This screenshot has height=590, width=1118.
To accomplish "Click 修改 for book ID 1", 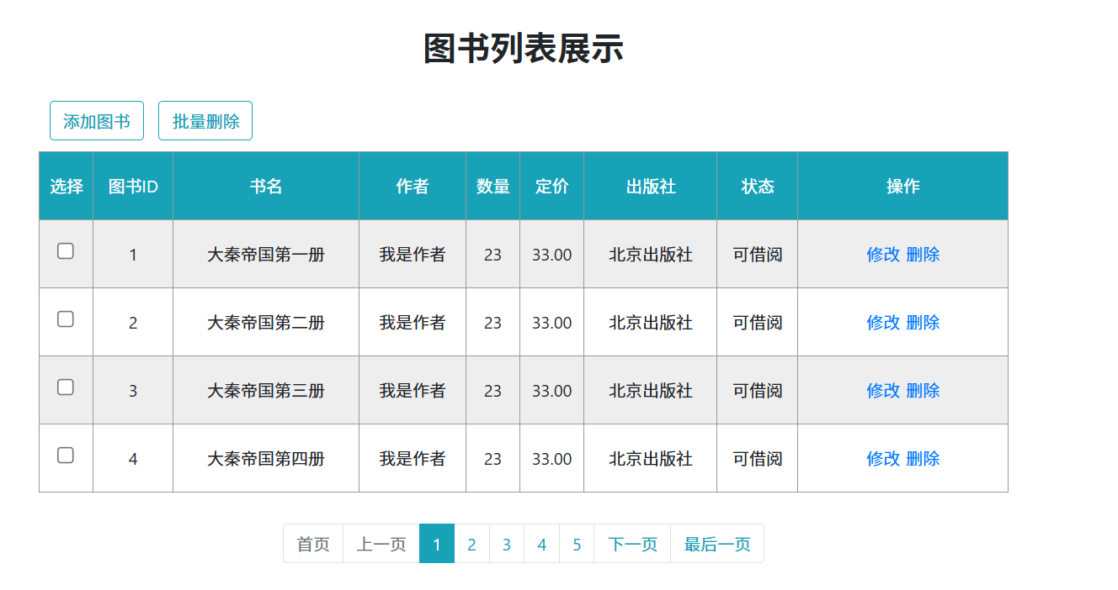I will (x=883, y=255).
